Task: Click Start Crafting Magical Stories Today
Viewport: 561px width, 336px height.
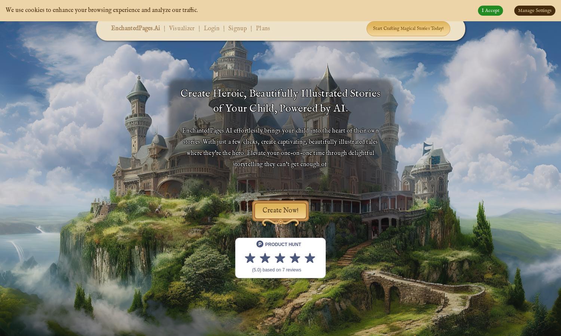Action: [408, 29]
